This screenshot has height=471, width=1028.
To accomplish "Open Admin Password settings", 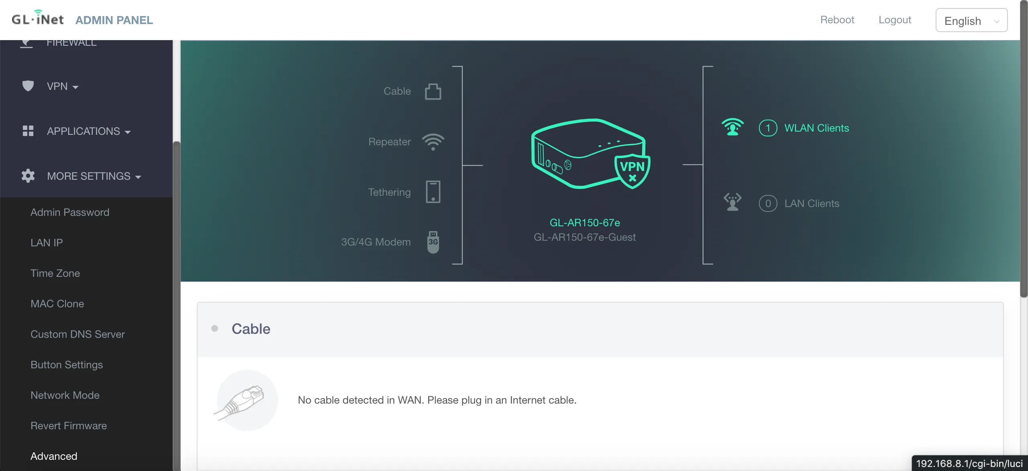I will (70, 212).
